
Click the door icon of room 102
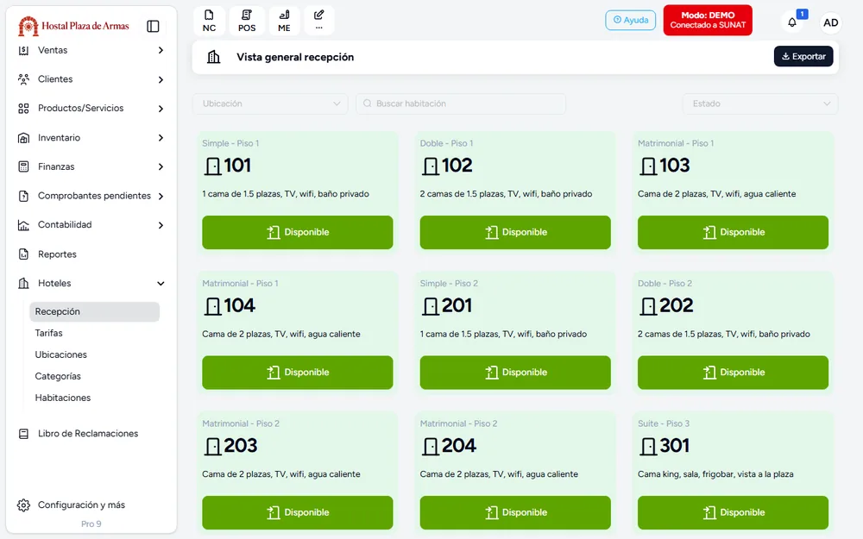tap(431, 166)
